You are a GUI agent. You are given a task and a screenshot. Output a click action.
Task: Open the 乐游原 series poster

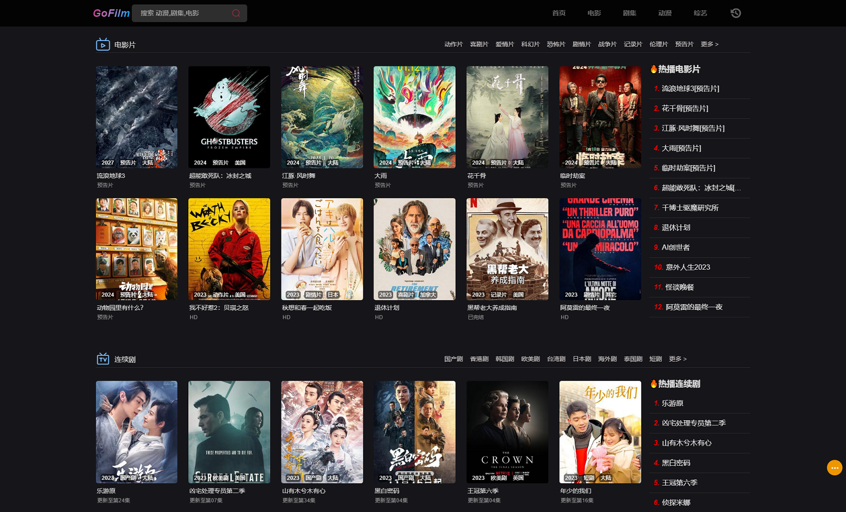136,432
